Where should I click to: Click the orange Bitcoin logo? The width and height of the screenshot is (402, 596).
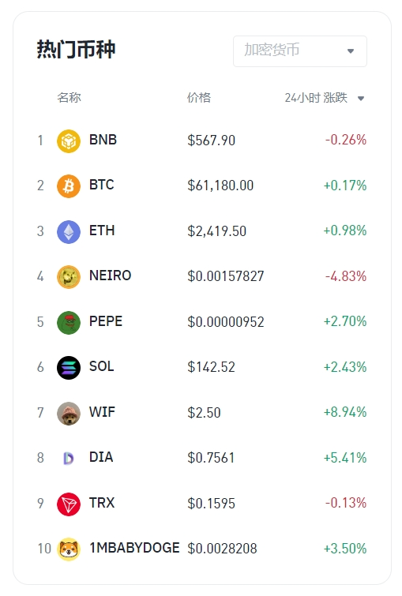coord(69,186)
